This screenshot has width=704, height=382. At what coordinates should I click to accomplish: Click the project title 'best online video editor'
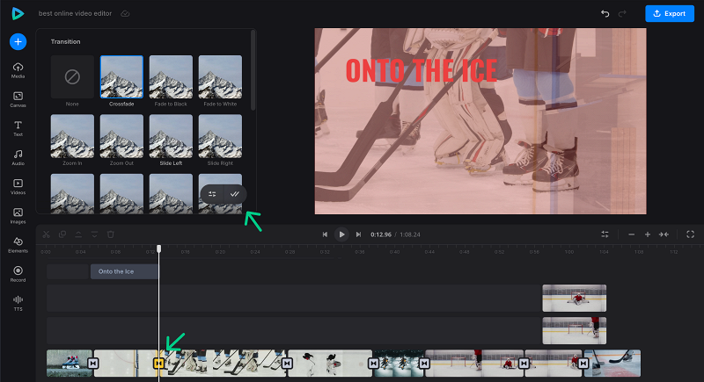click(75, 13)
